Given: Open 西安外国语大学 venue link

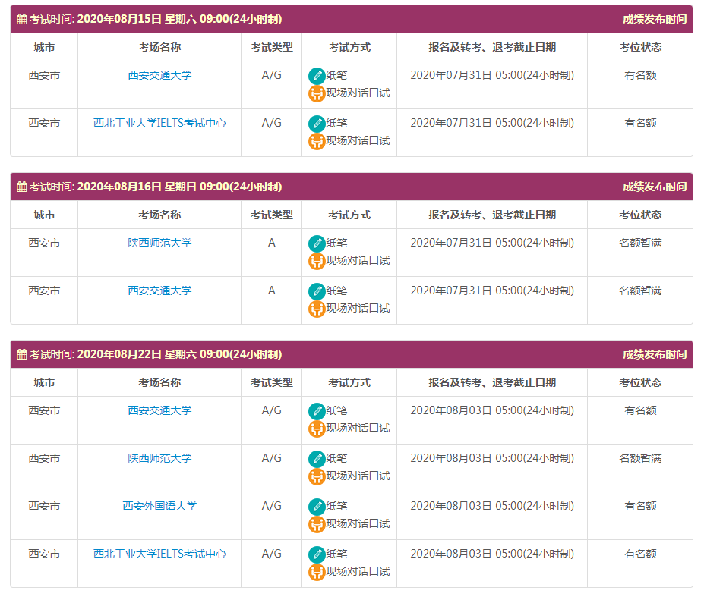Looking at the screenshot, I should point(159,506).
